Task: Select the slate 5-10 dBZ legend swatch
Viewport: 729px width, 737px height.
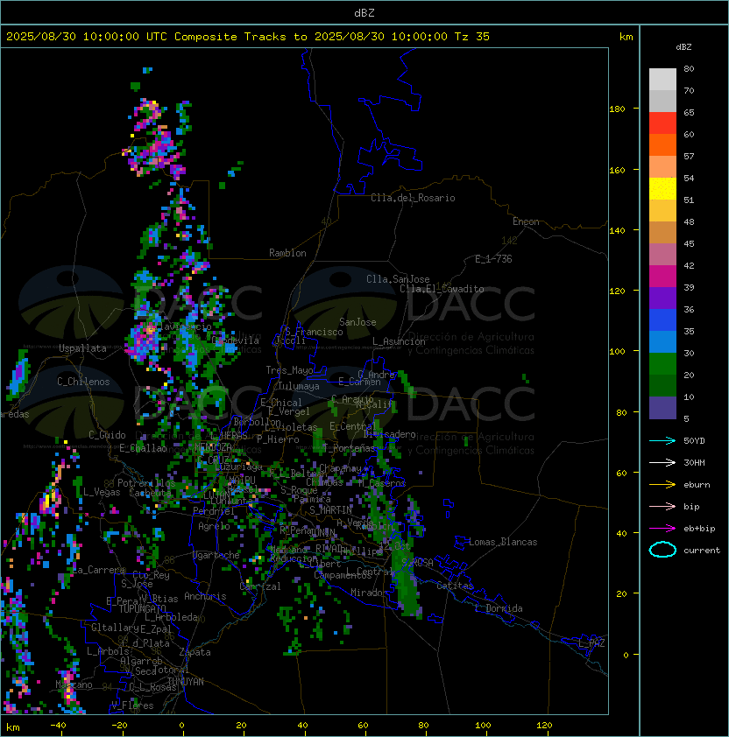Action: point(662,408)
